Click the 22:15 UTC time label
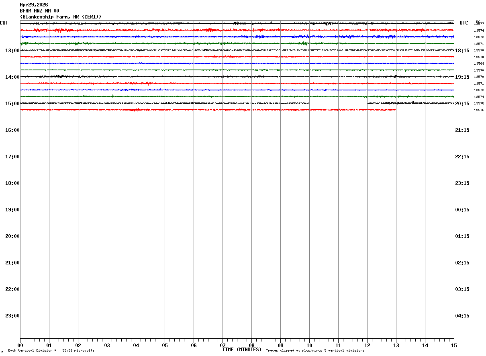The height and width of the screenshot is (356, 486). click(462, 157)
